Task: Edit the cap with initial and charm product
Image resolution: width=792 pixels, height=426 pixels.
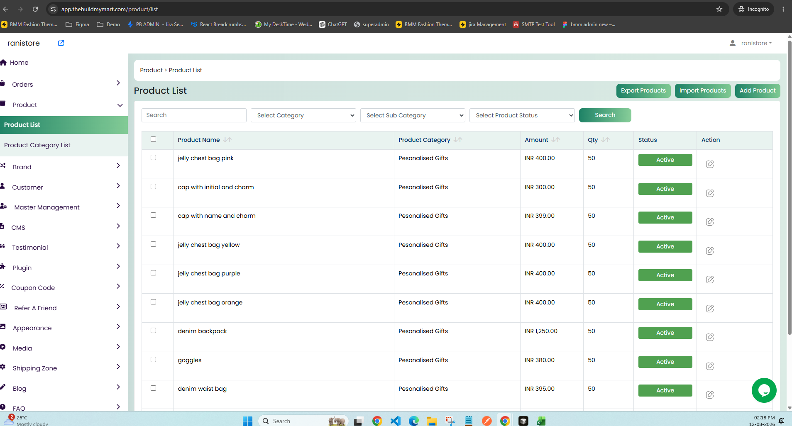Action: click(710, 193)
